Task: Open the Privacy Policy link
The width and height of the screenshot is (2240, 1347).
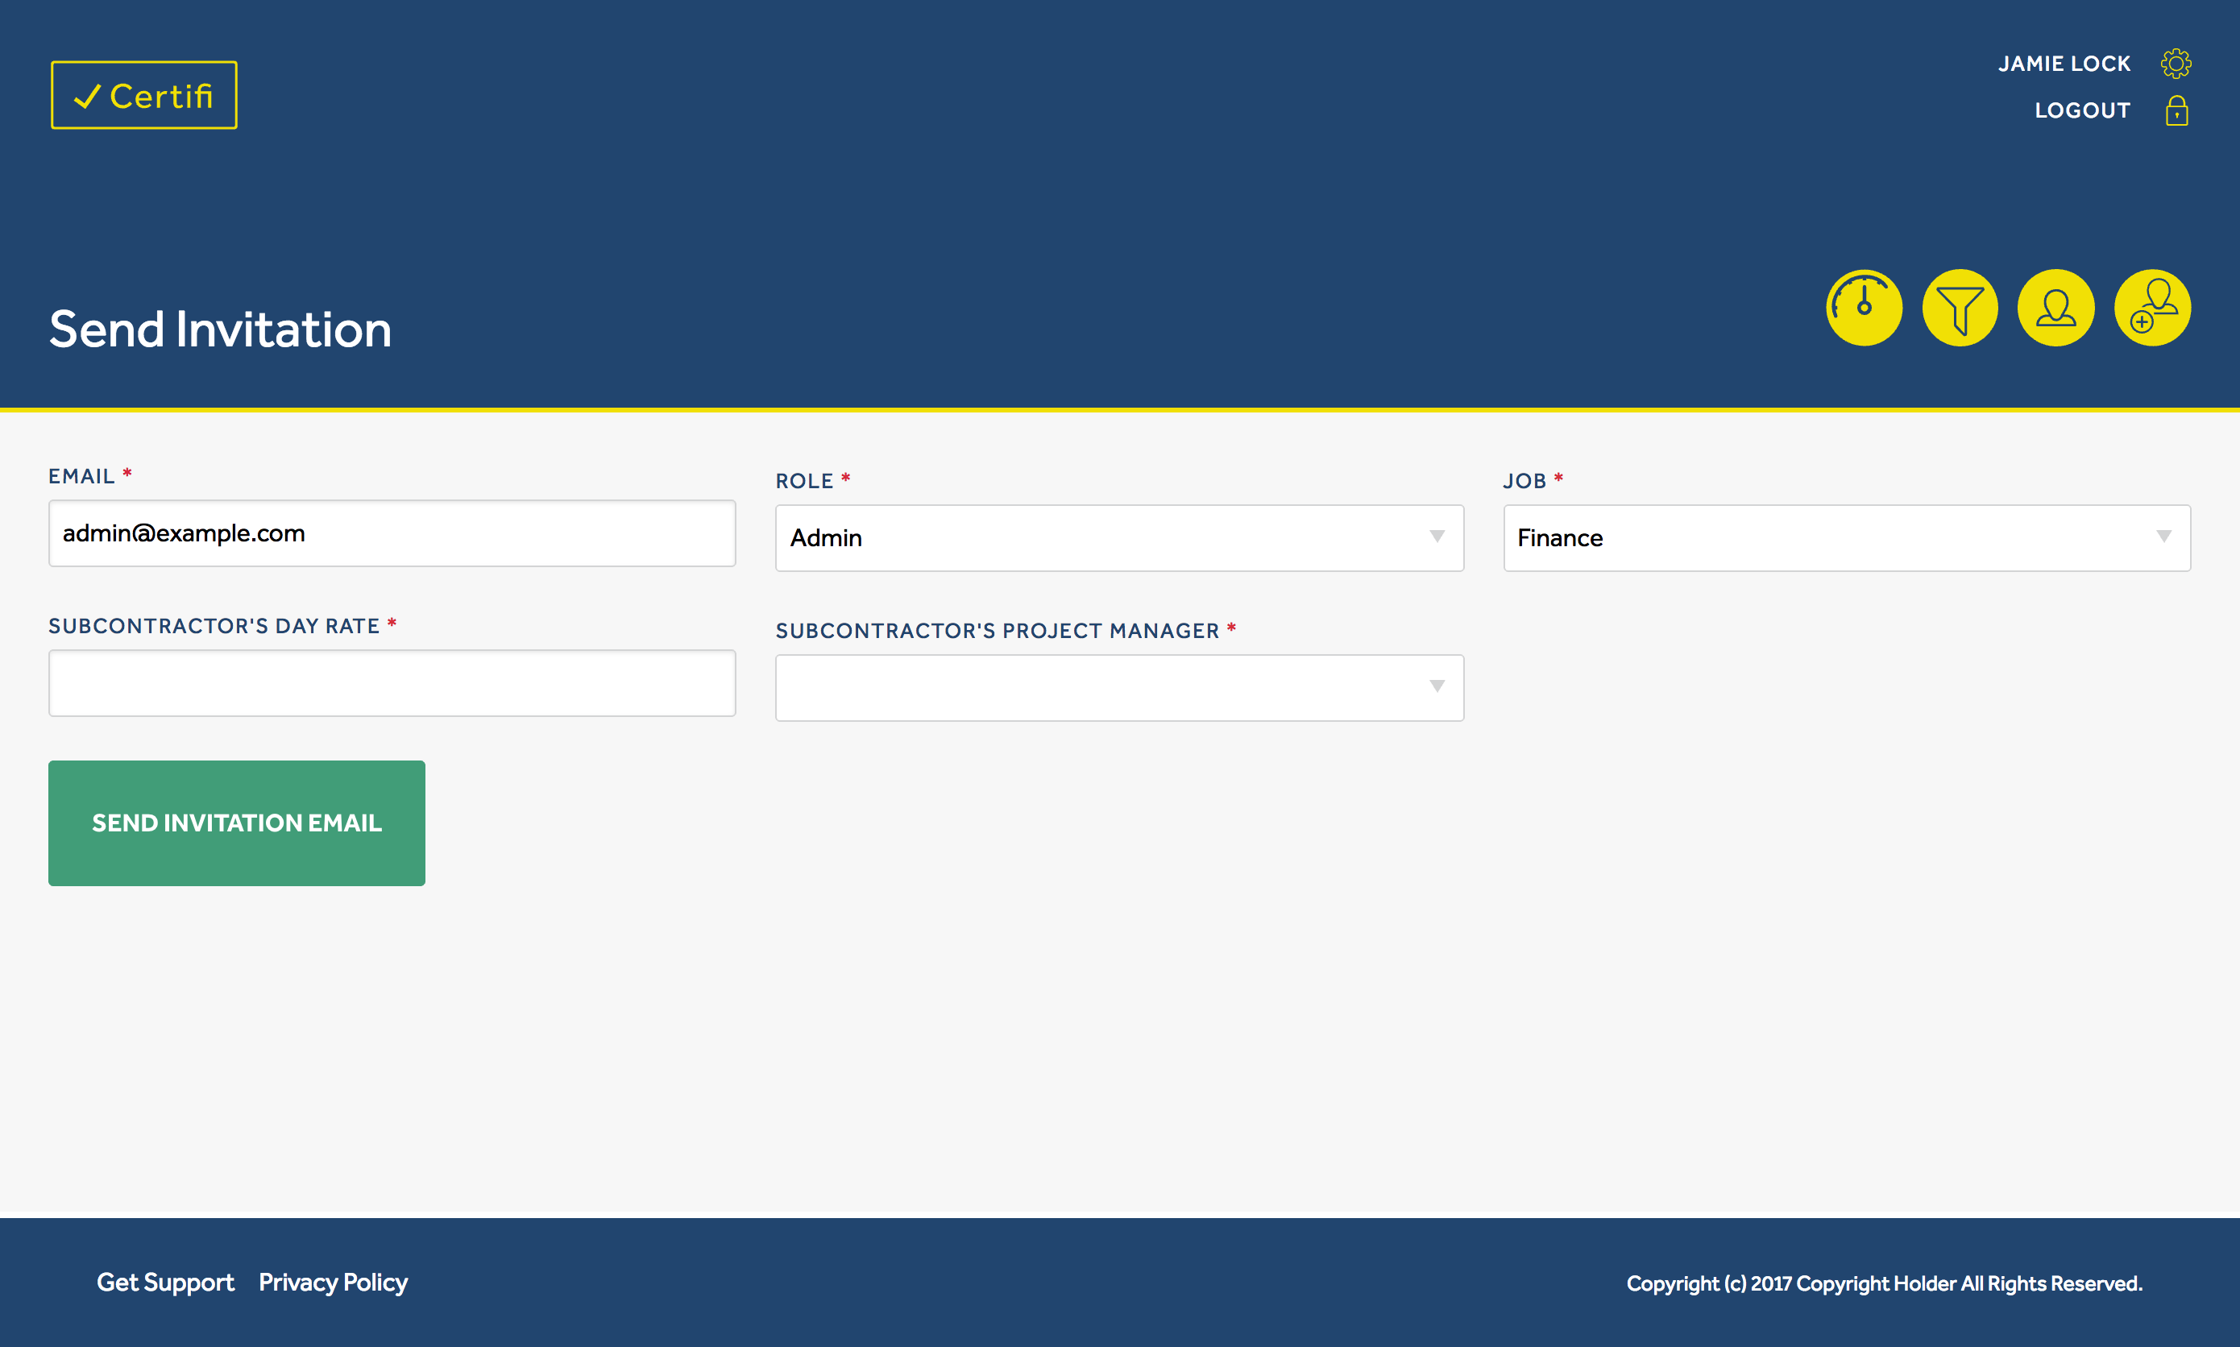Action: pyautogui.click(x=332, y=1282)
